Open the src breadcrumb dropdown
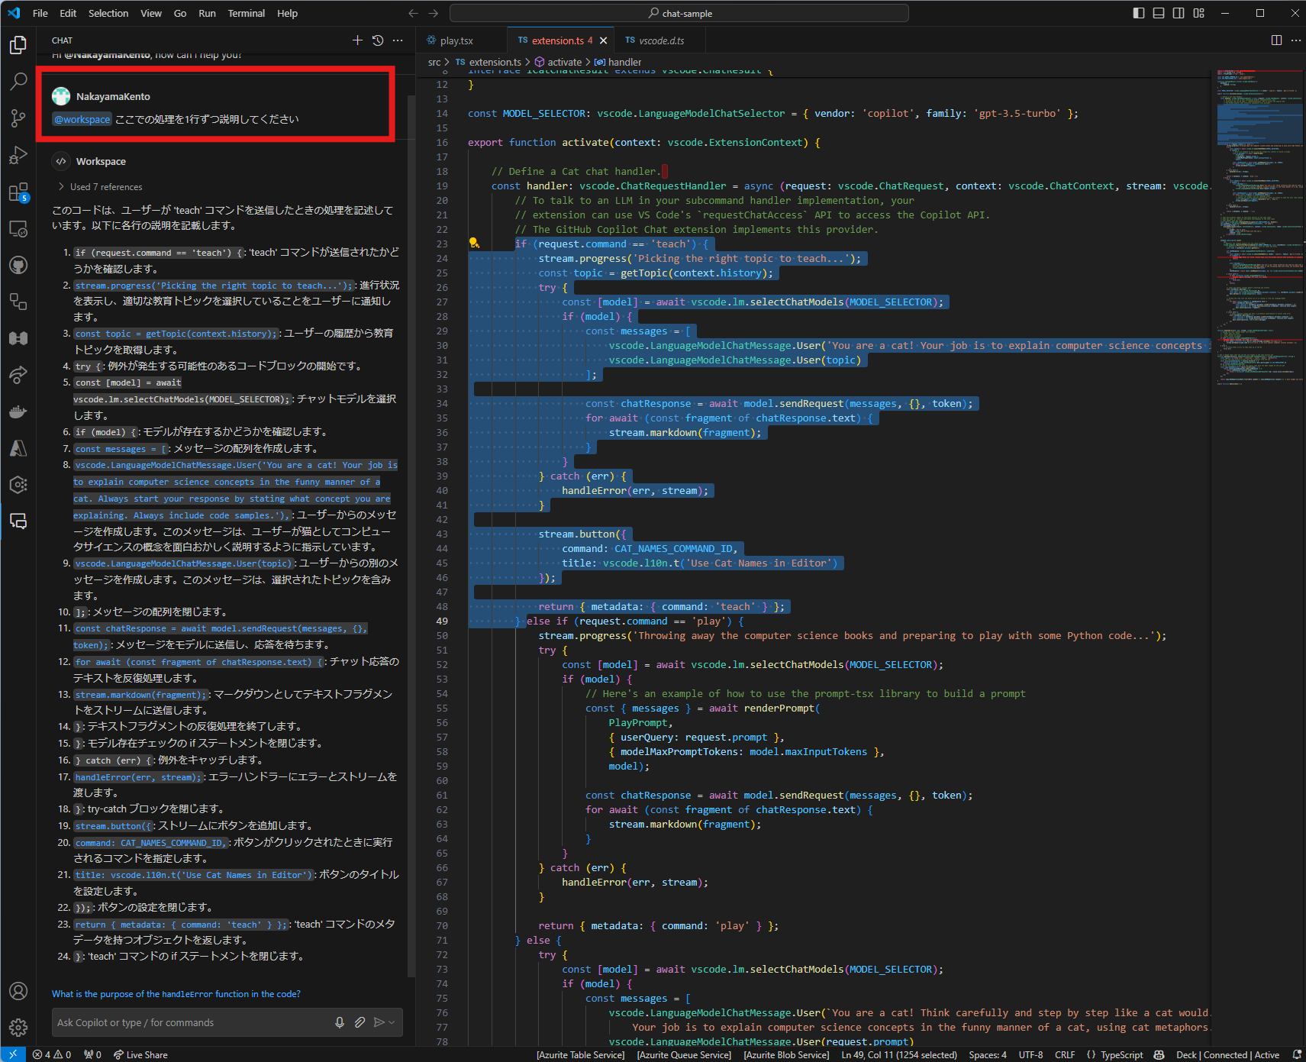This screenshot has width=1306, height=1062. pos(434,62)
